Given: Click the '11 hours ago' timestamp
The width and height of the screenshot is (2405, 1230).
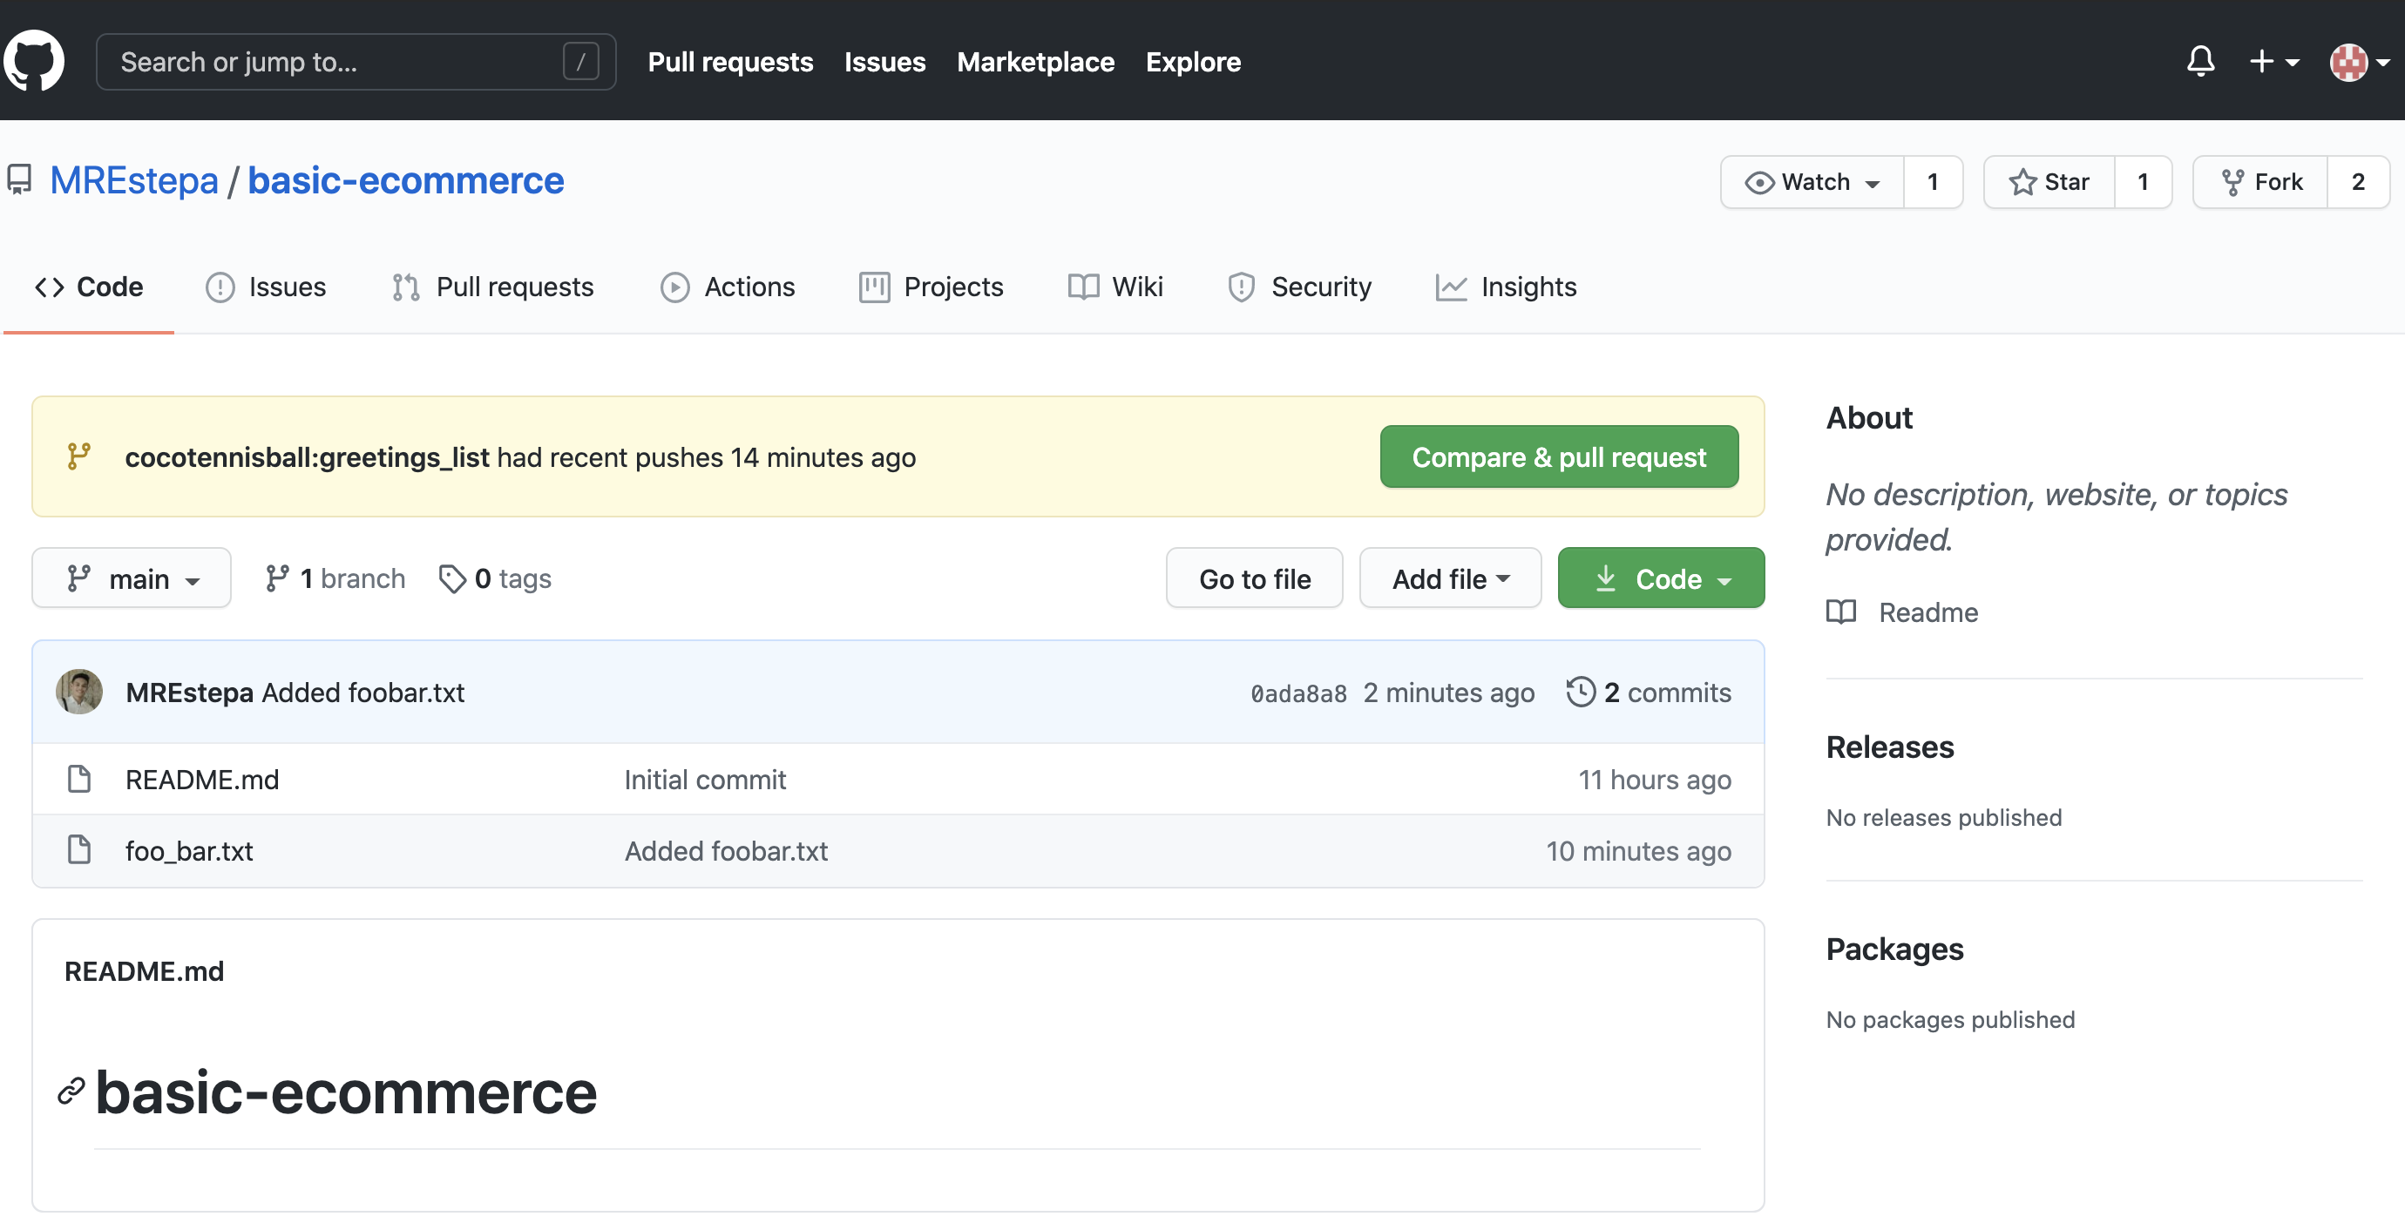Looking at the screenshot, I should 1655,780.
